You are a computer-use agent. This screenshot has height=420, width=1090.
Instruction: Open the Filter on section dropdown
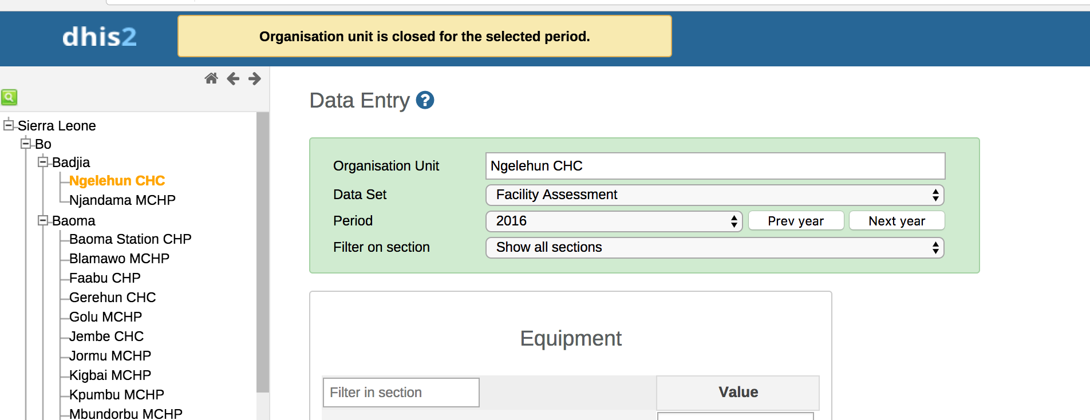[714, 248]
